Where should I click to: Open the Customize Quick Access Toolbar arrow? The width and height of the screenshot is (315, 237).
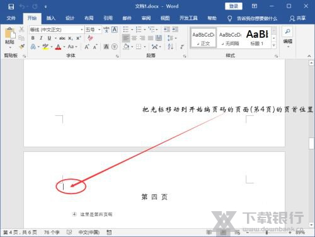[x=45, y=7]
